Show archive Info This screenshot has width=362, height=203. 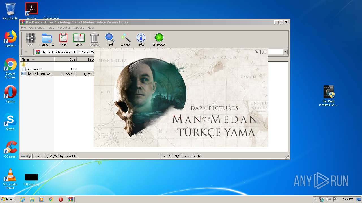click(141, 39)
